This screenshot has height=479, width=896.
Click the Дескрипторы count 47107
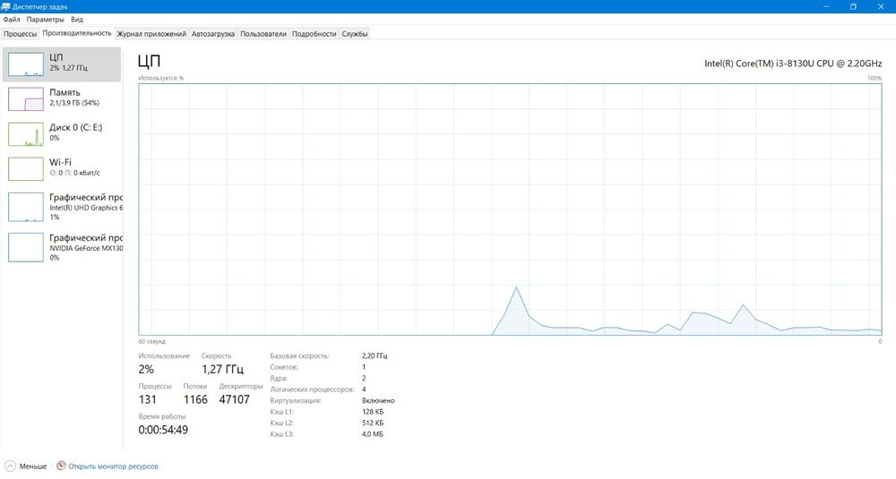click(234, 399)
